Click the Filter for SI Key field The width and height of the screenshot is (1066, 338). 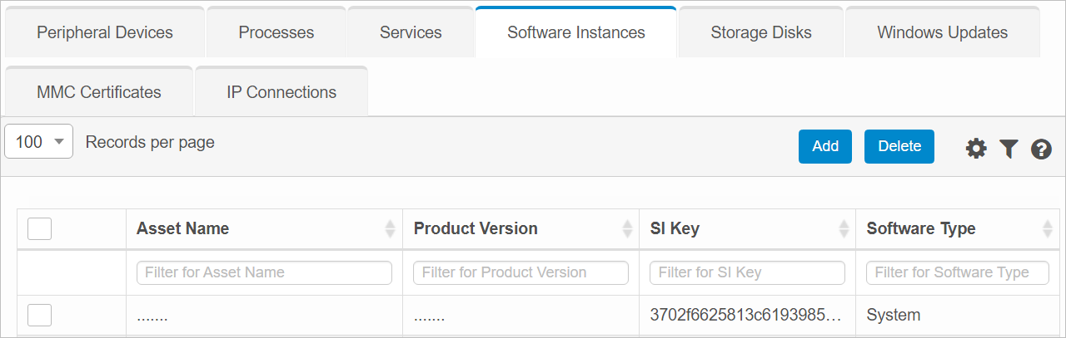click(747, 272)
